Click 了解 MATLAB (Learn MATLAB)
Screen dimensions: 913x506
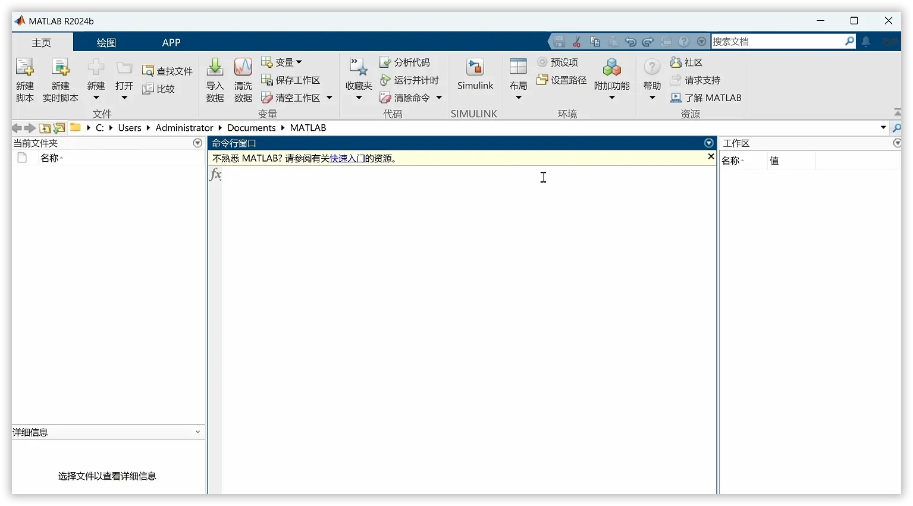click(x=706, y=98)
